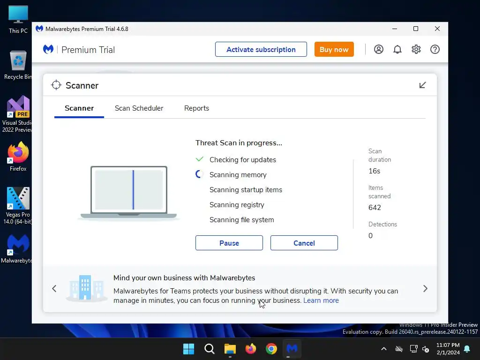Click Activate subscription button
Image resolution: width=480 pixels, height=360 pixels.
point(261,49)
